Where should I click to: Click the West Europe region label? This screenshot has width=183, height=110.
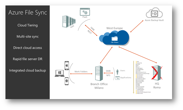tap(115, 28)
